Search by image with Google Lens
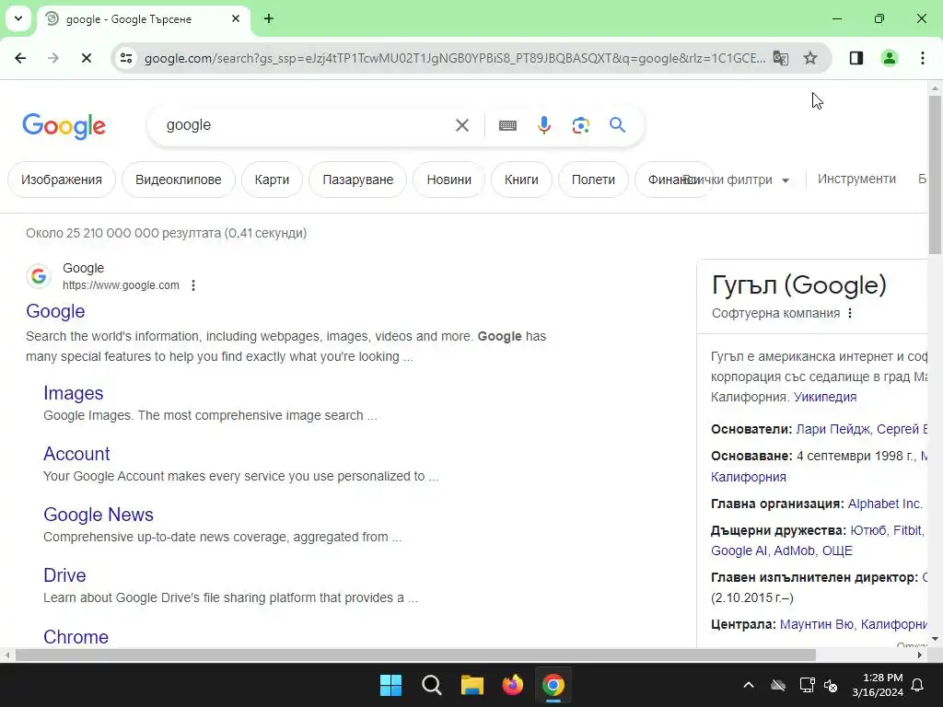943x707 pixels. pyautogui.click(x=580, y=125)
